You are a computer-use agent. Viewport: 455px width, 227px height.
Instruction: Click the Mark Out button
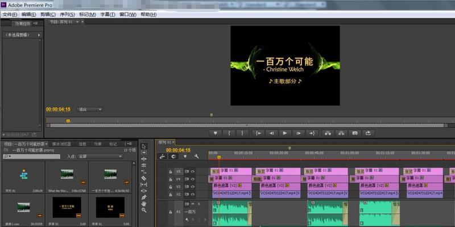[242, 133]
